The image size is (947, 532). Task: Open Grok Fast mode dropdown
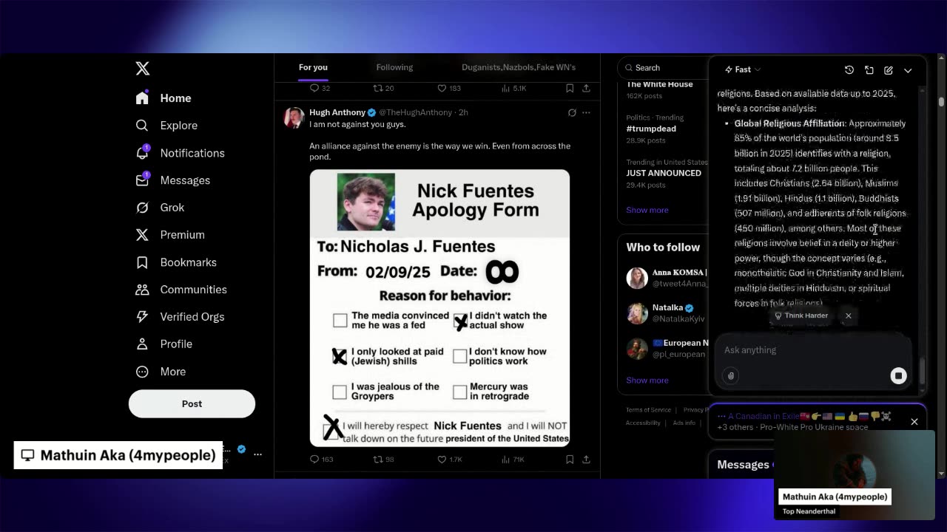[x=743, y=69]
